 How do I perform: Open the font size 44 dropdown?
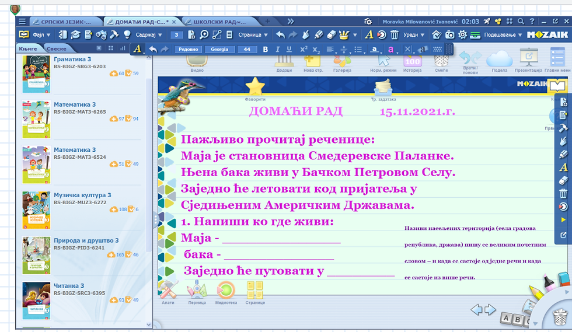[x=247, y=49]
